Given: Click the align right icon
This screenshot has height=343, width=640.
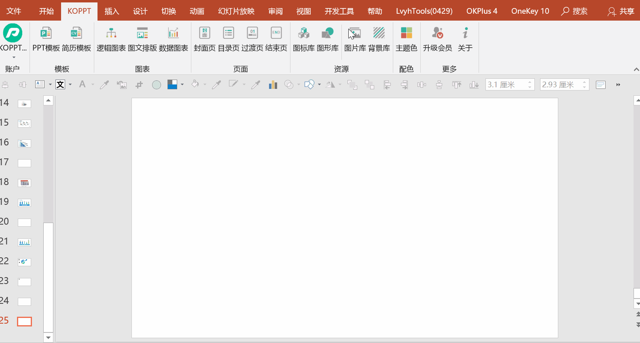Looking at the screenshot, I should tap(404, 84).
